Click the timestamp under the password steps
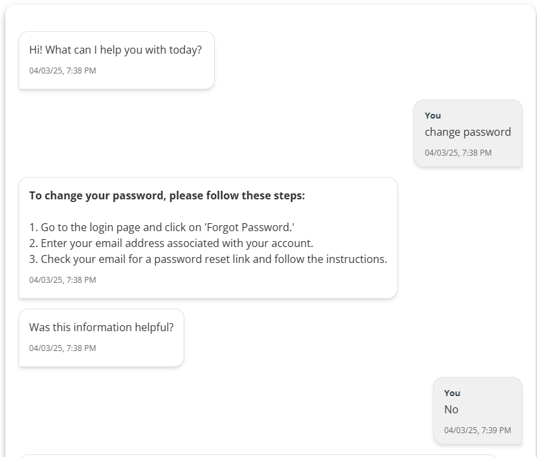Image resolution: width=537 pixels, height=457 pixels. click(62, 280)
